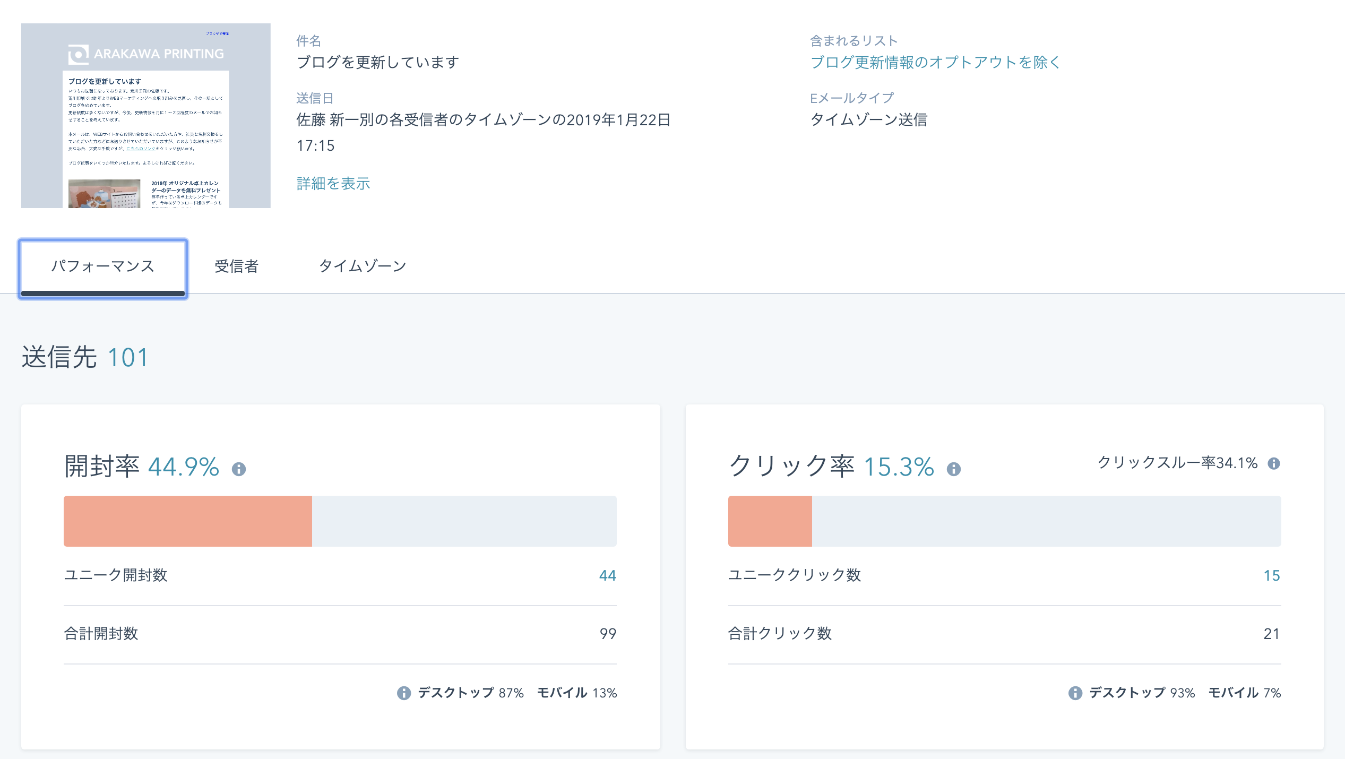Click info icon beside クリック率 15.3%

tap(954, 469)
